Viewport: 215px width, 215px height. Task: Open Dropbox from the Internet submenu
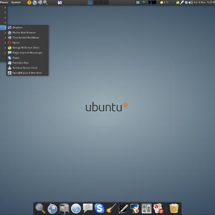[x=27, y=27]
